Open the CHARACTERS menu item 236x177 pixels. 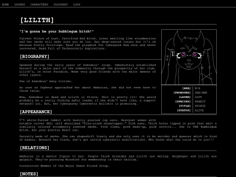39,4
